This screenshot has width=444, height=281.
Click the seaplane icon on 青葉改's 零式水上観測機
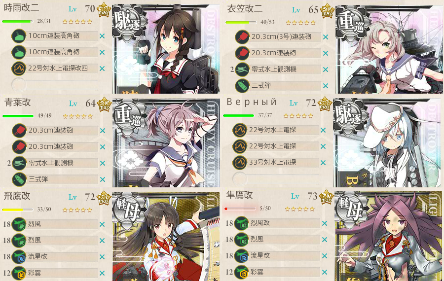pos(19,163)
